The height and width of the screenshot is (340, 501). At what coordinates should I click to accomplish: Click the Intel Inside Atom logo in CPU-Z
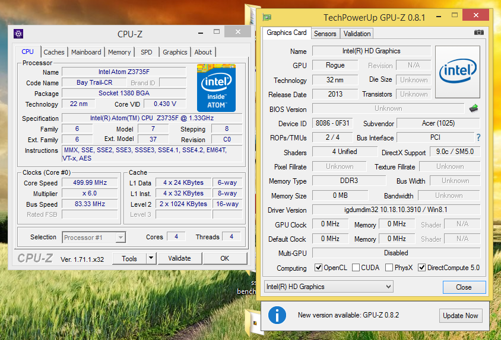(x=216, y=88)
